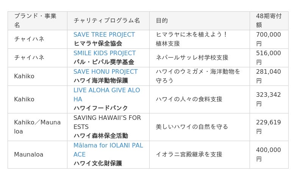This screenshot has width=303, height=180.
Task: Click the Maunaloa brand cell in last row
Action: pos(37,155)
